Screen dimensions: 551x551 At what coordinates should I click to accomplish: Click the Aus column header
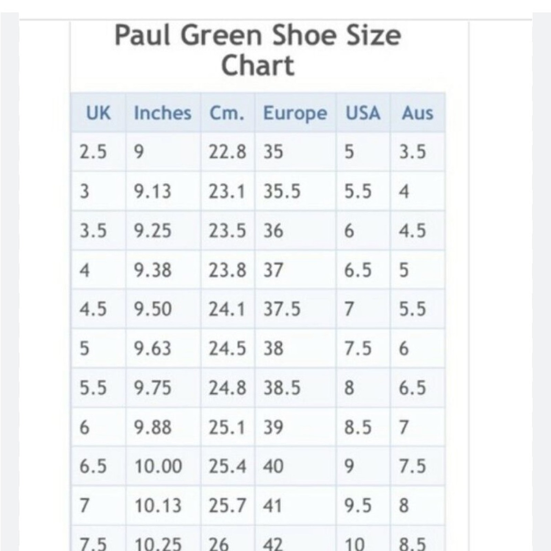tap(418, 113)
